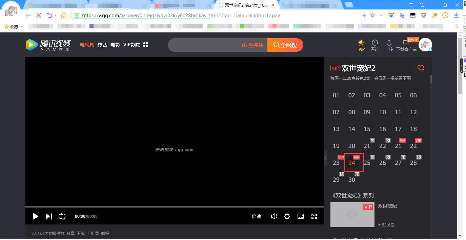Viewport: 466px width, 240px height.
Task: Open the 看过 watch history
Action: click(375, 45)
